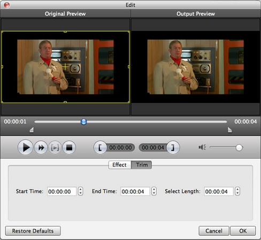Switch to the Trim tab
The image size is (261, 240).
coord(142,165)
